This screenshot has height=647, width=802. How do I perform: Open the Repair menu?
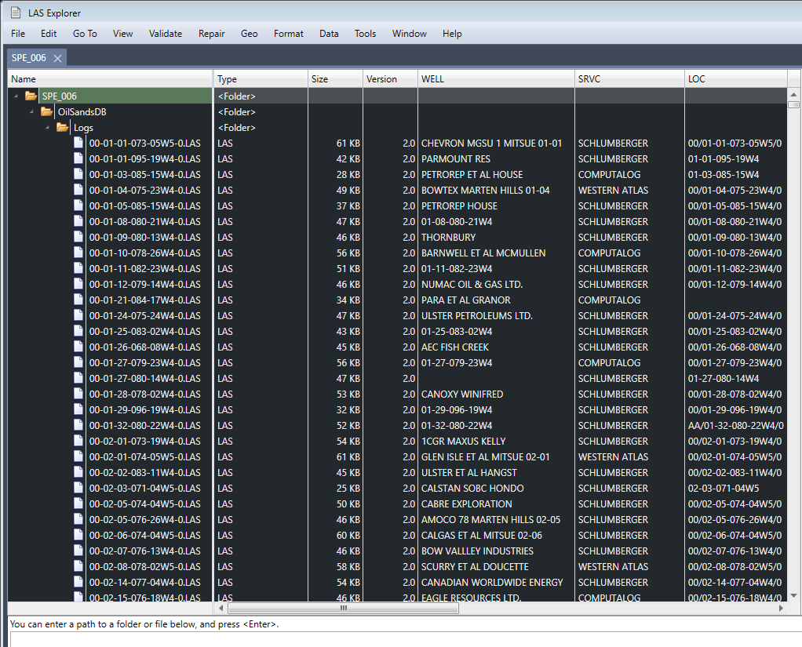pos(211,33)
